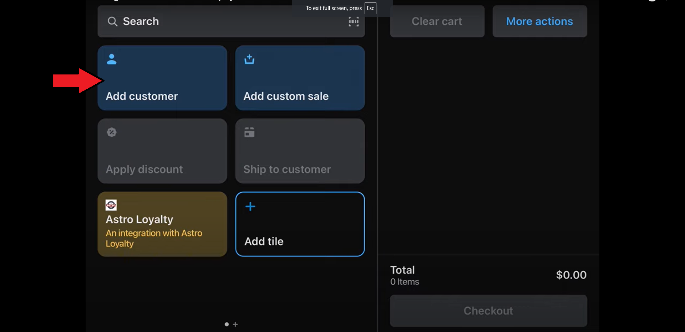The width and height of the screenshot is (685, 332).
Task: Select the current page dot indicator
Action: (x=227, y=324)
